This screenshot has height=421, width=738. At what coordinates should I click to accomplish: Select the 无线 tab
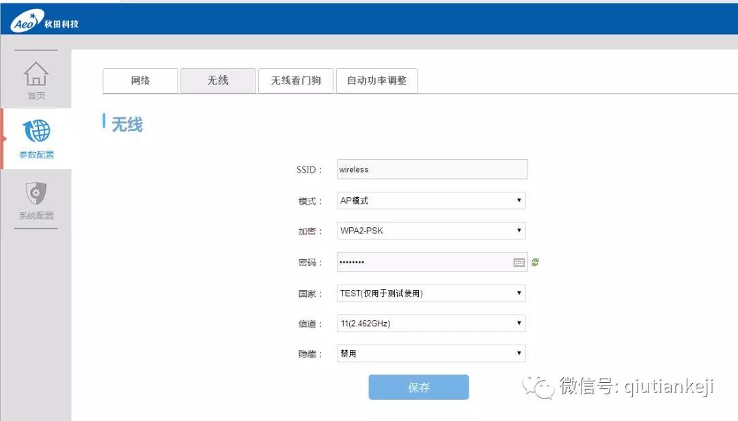218,81
